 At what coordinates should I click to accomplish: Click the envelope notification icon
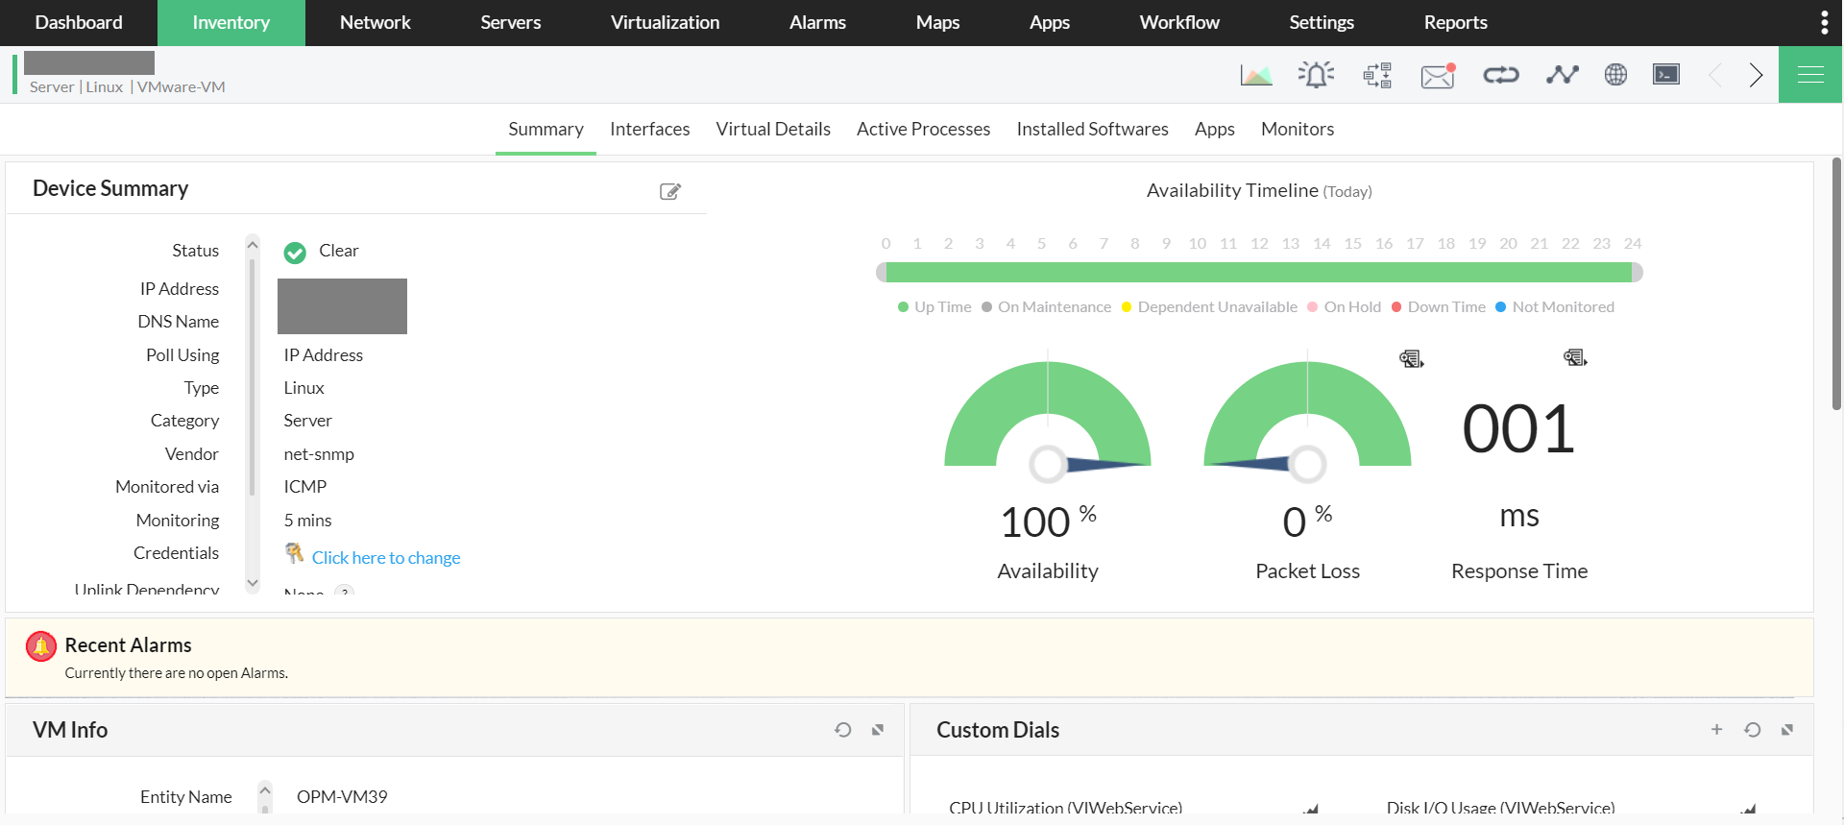(x=1438, y=75)
